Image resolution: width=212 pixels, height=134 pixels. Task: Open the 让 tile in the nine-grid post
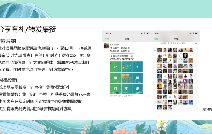tap(115, 67)
